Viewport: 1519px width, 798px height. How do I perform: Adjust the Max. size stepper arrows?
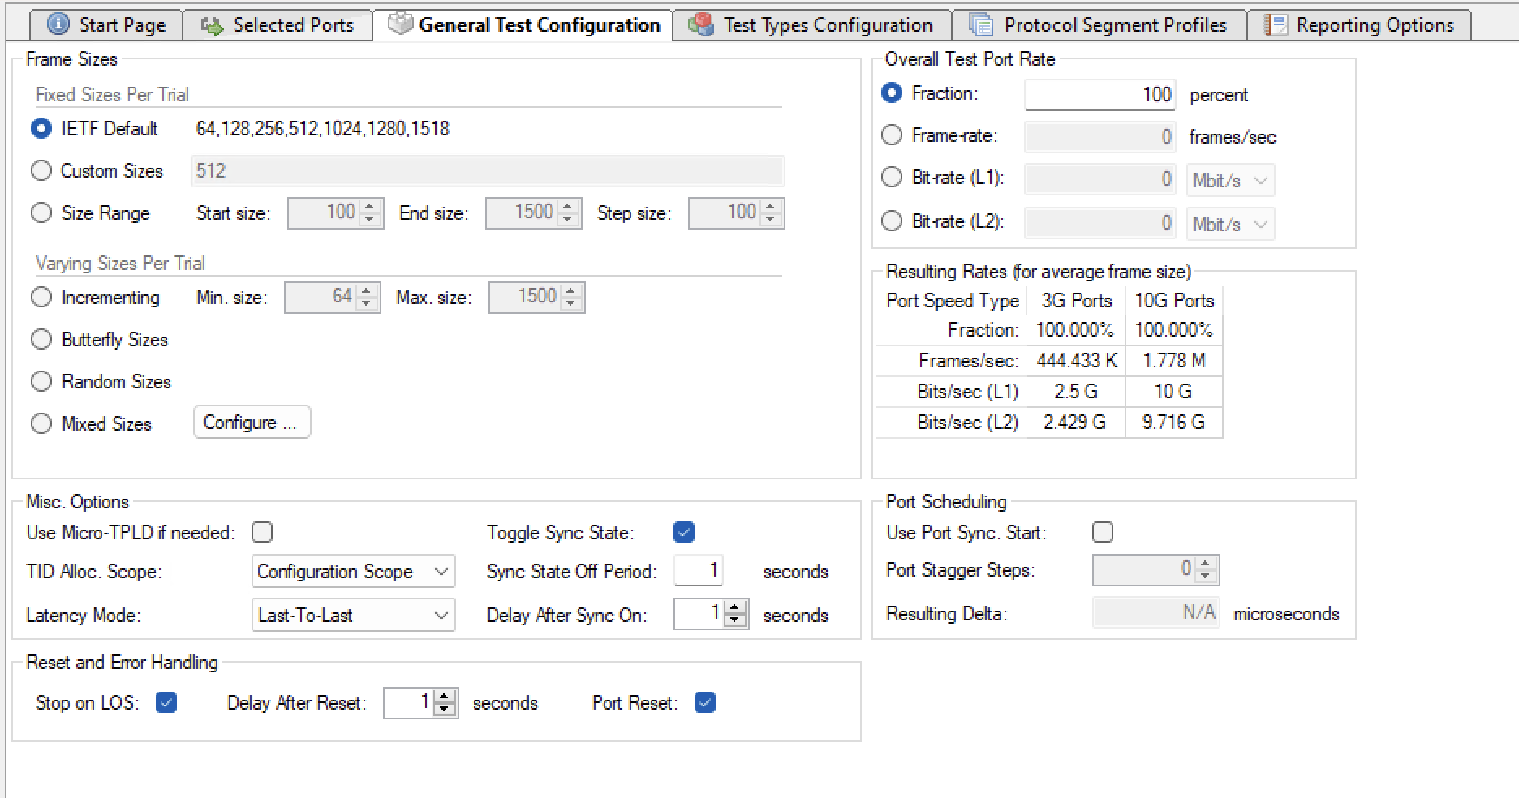point(571,298)
